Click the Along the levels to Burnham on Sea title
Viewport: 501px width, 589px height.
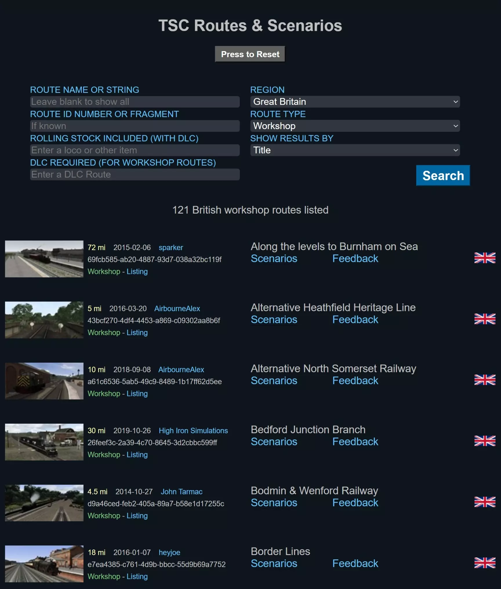[334, 246]
